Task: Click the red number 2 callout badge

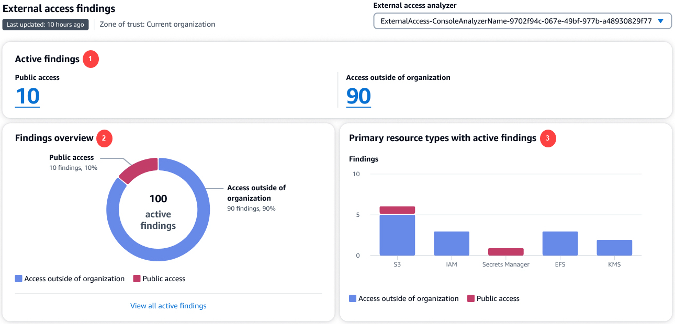Action: 104,138
